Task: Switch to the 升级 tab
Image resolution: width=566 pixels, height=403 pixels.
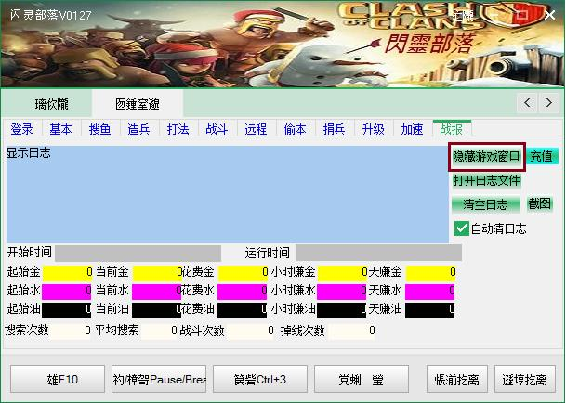Action: pos(374,129)
